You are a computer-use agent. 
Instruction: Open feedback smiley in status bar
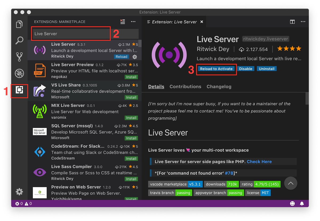click(x=292, y=203)
